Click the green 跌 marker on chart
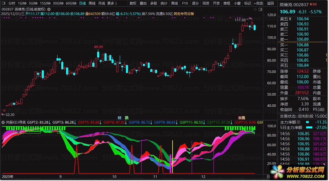 click(x=127, y=118)
